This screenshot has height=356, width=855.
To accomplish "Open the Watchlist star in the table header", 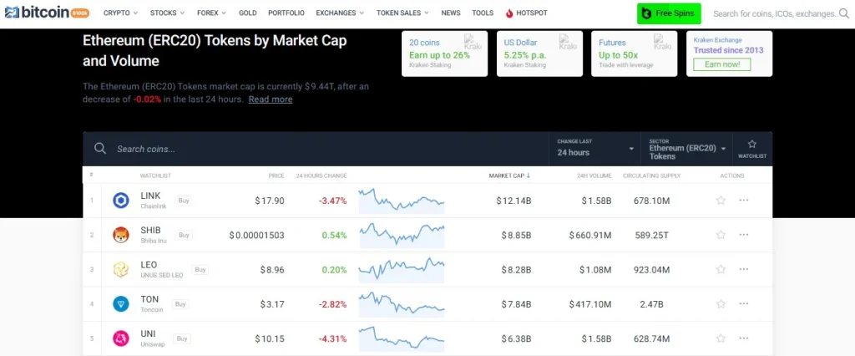I will click(x=752, y=149).
